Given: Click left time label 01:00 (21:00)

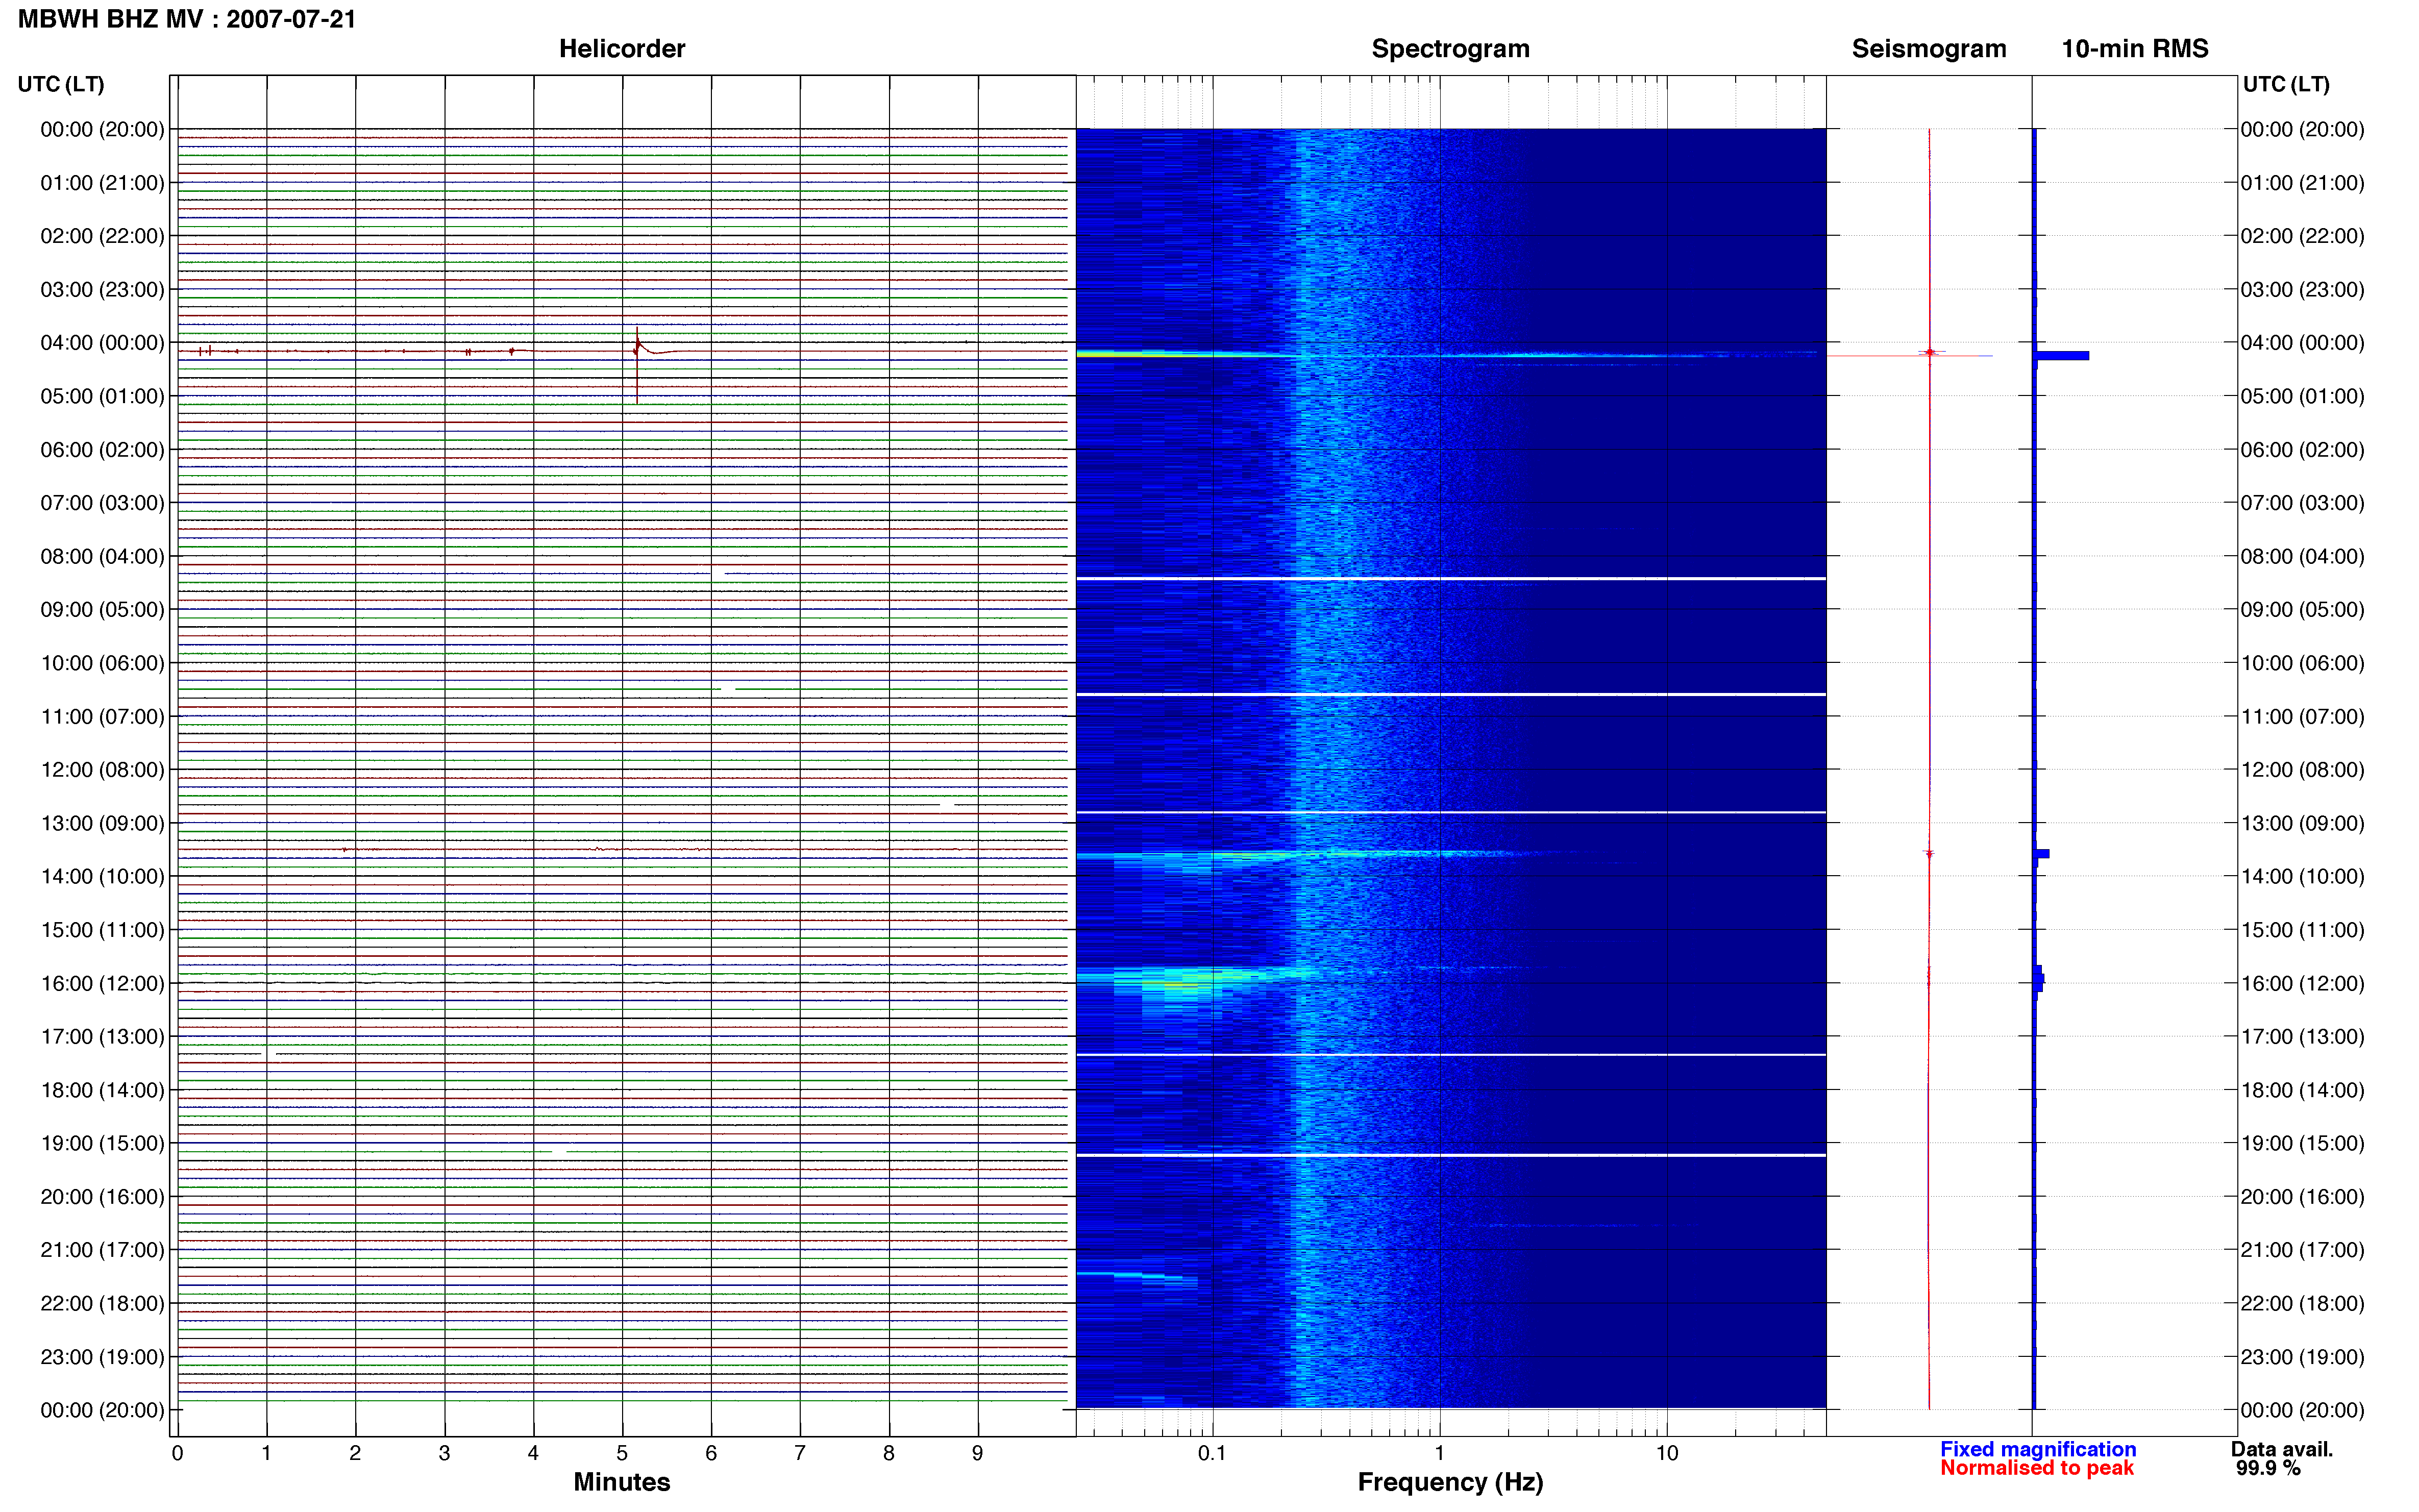Looking at the screenshot, I should [102, 183].
